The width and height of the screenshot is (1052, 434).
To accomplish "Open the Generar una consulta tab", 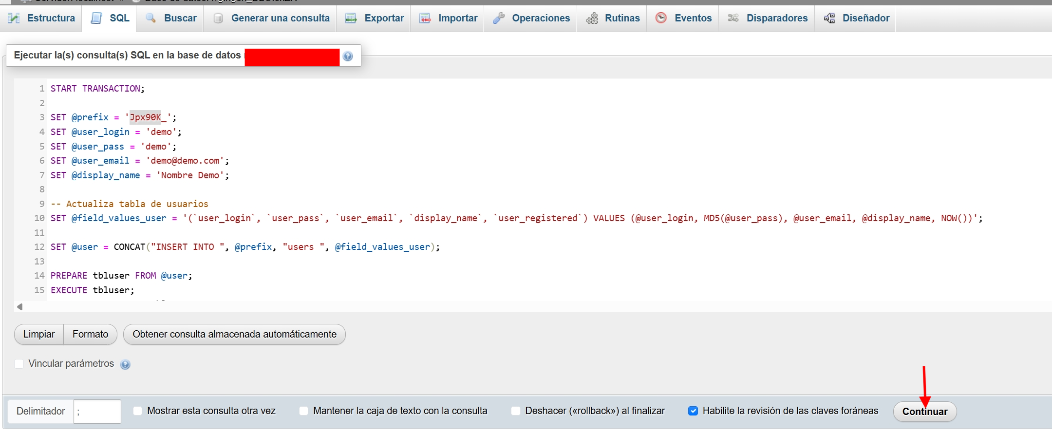I will [x=280, y=19].
